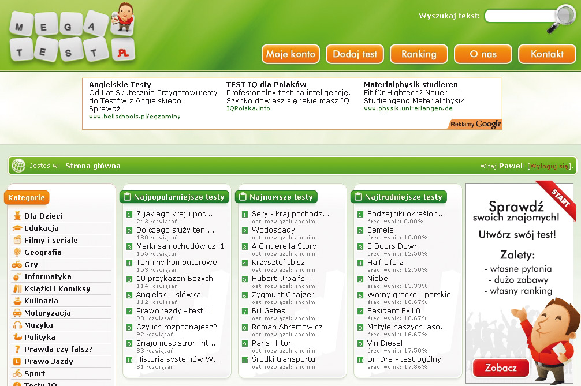581x386 pixels.
Task: Click the Kulinaria category icon
Action: tap(17, 301)
